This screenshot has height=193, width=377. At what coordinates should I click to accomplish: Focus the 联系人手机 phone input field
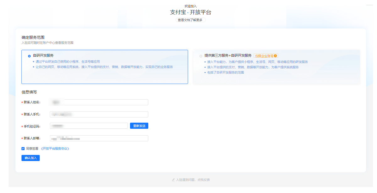[x=98, y=114]
